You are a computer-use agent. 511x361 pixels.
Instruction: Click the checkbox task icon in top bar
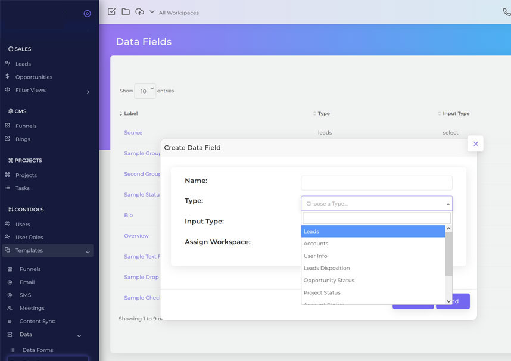111,12
